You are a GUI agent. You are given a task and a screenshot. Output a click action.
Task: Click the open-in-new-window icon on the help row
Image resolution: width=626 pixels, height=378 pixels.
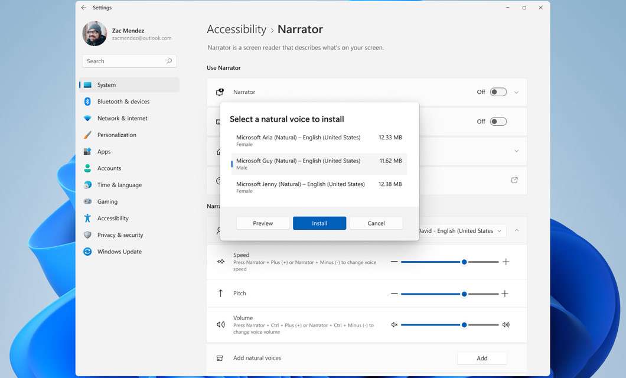coord(514,180)
